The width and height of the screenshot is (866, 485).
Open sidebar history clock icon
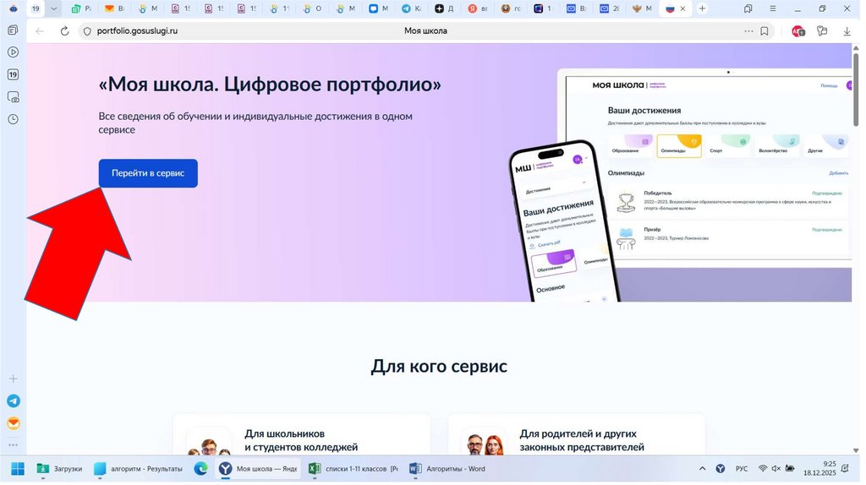point(13,119)
